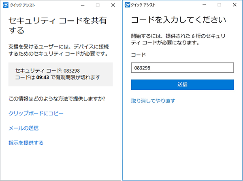Click the question この情報はどのような方法で提供しますか?
The height and width of the screenshot is (181, 243).
tap(57, 99)
